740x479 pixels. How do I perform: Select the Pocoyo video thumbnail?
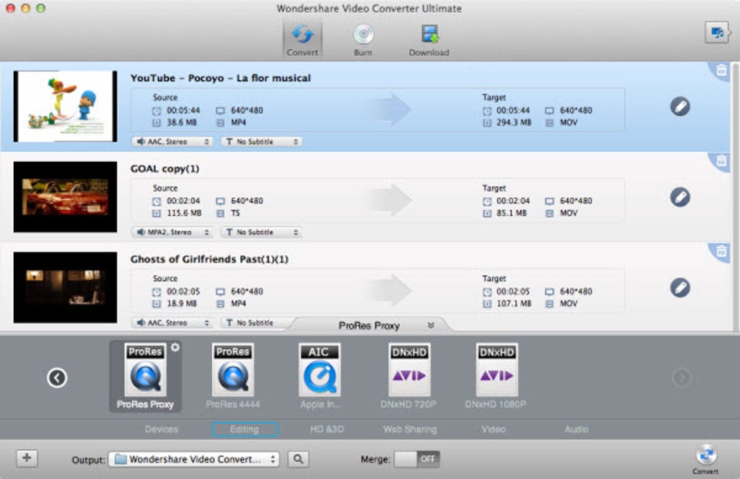point(65,106)
